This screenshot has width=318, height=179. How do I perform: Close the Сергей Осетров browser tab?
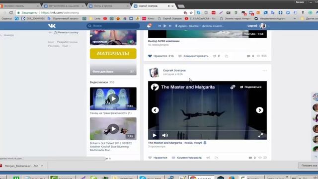point(172,6)
